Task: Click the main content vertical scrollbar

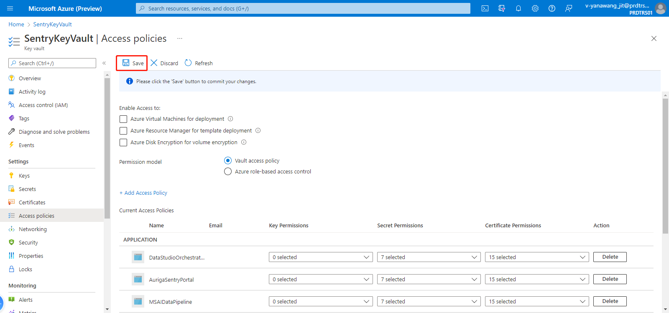Action: click(665, 166)
